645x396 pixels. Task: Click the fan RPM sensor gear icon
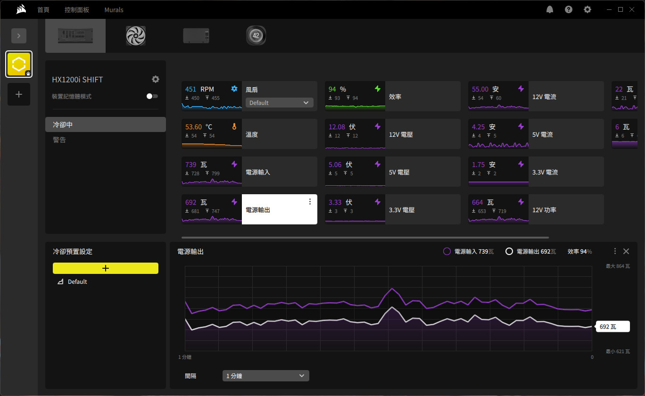234,89
